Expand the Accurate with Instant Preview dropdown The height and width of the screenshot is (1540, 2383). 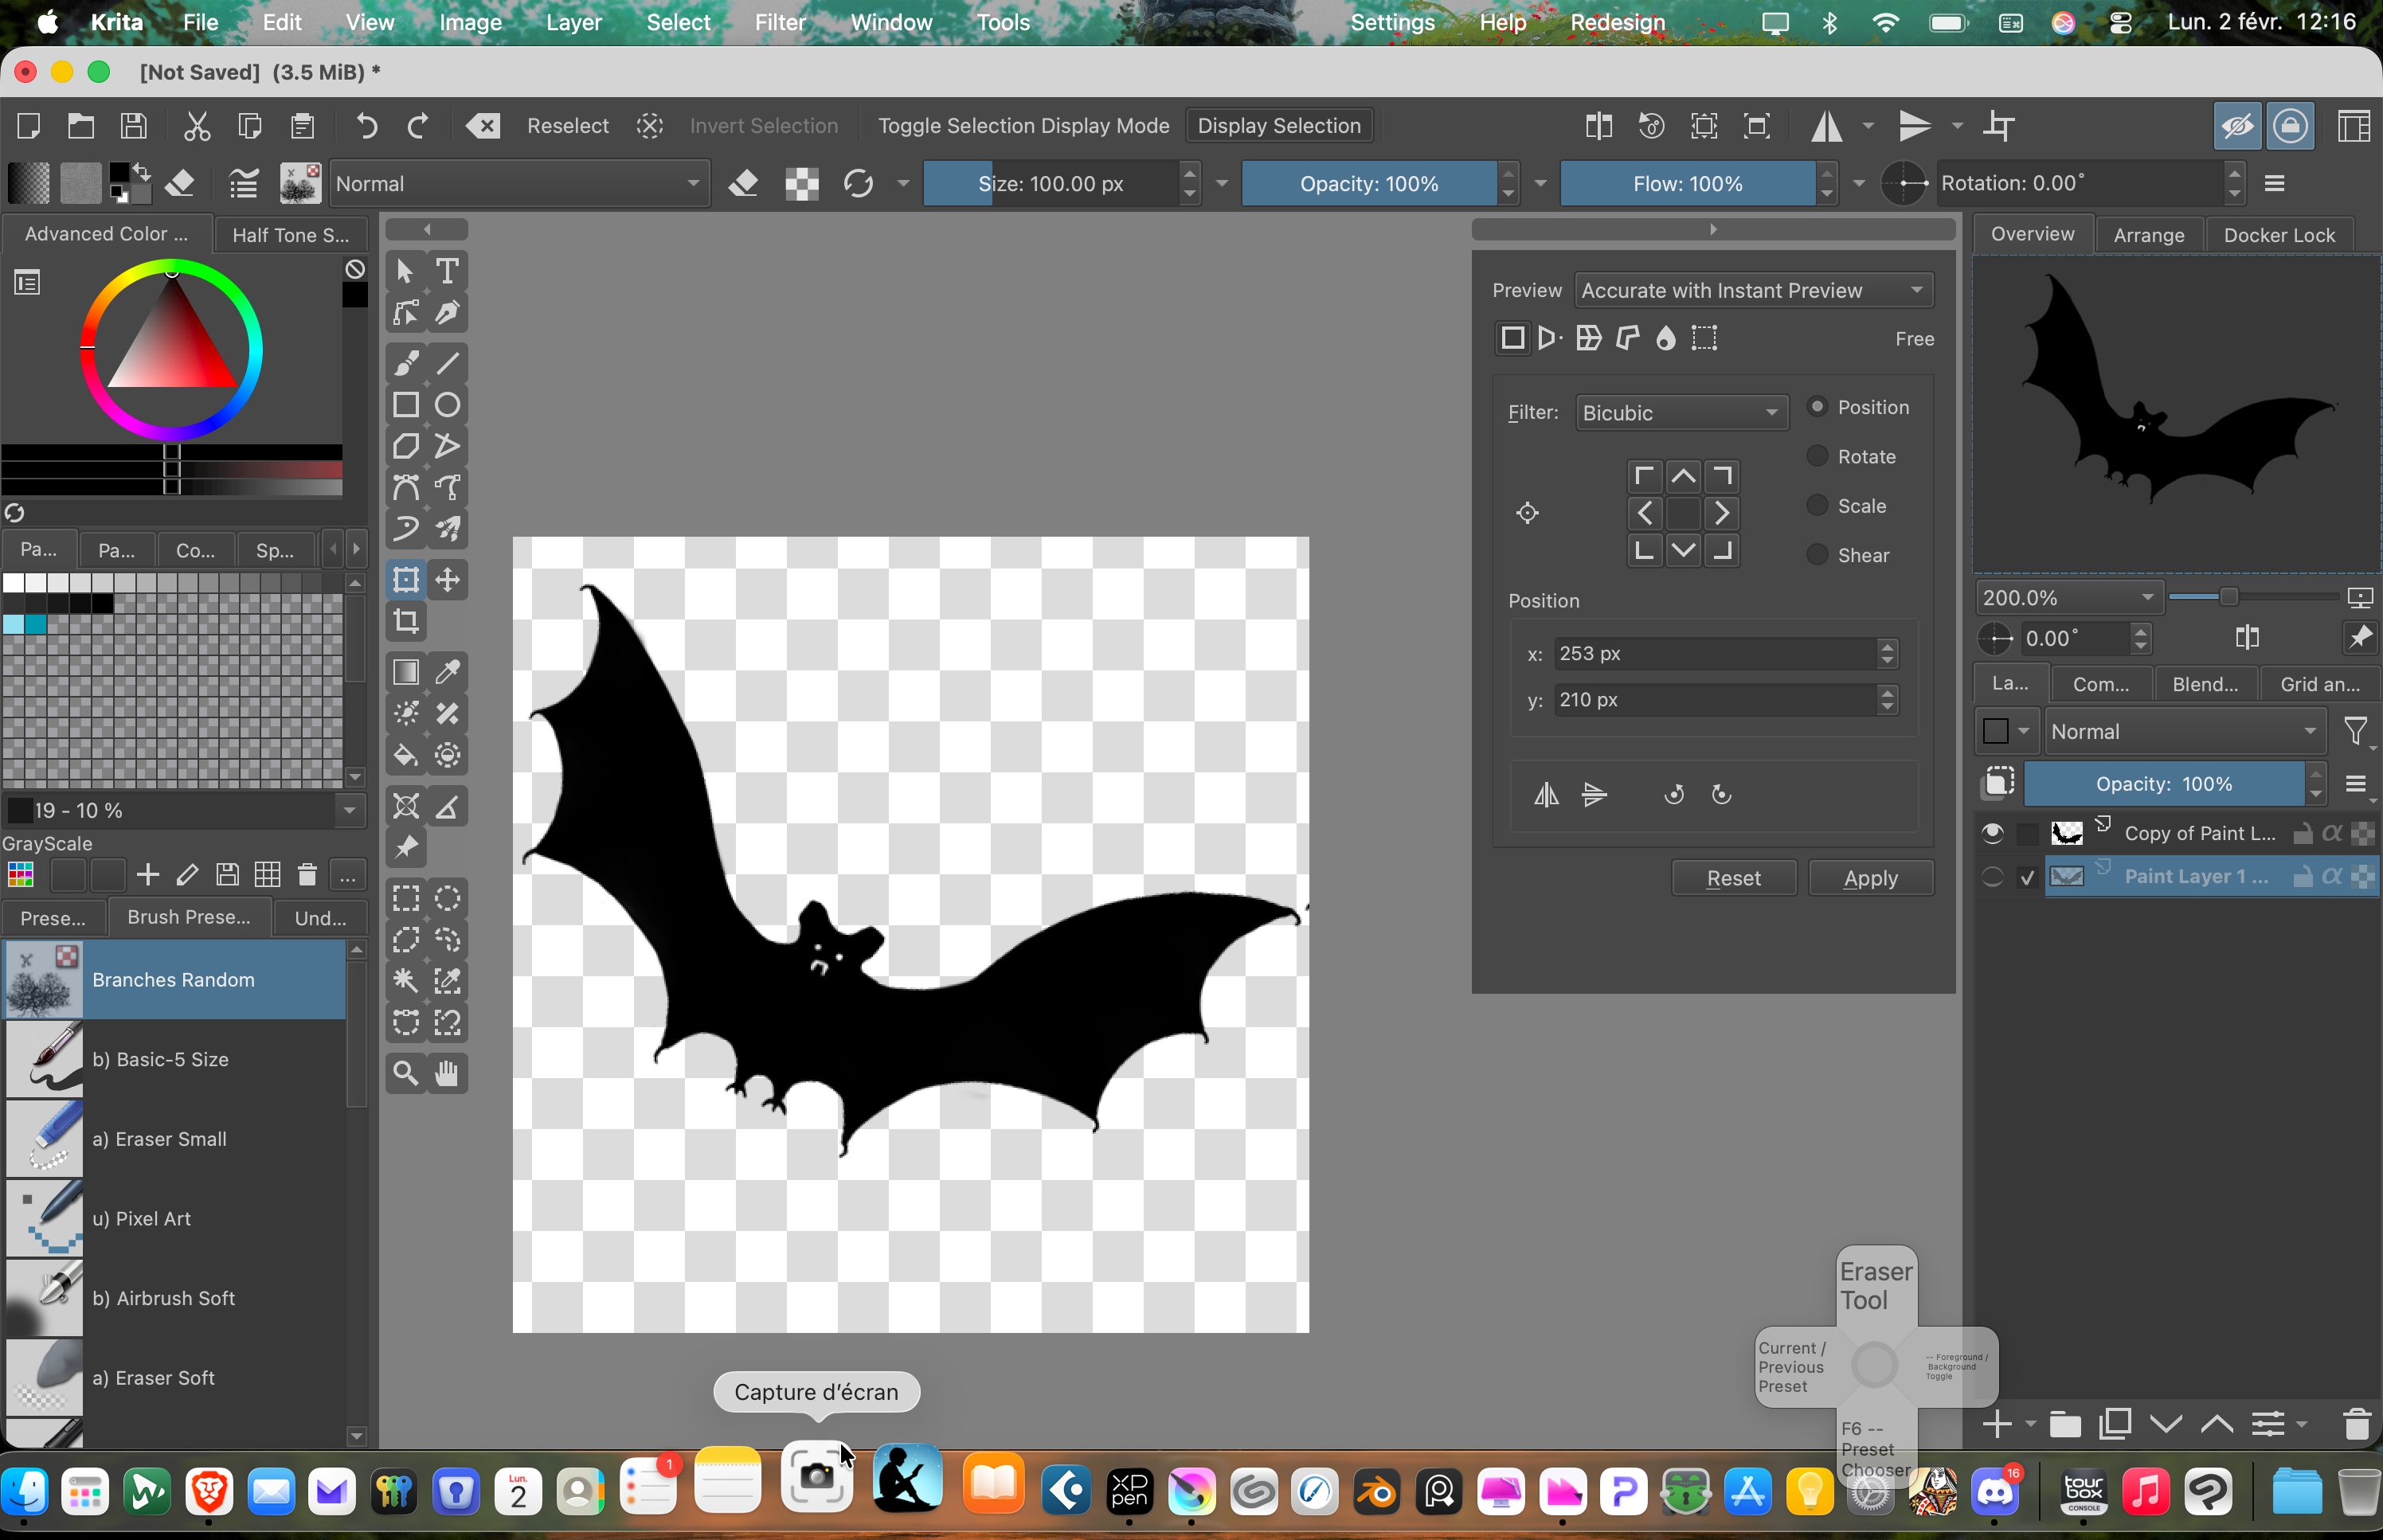[1753, 291]
